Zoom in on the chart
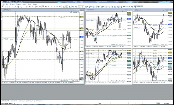 pyautogui.click(x=73, y=7)
